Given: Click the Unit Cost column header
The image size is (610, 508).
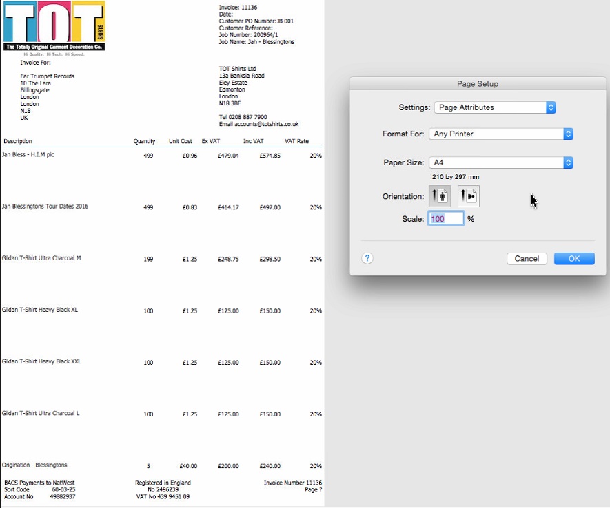Looking at the screenshot, I should (x=181, y=142).
